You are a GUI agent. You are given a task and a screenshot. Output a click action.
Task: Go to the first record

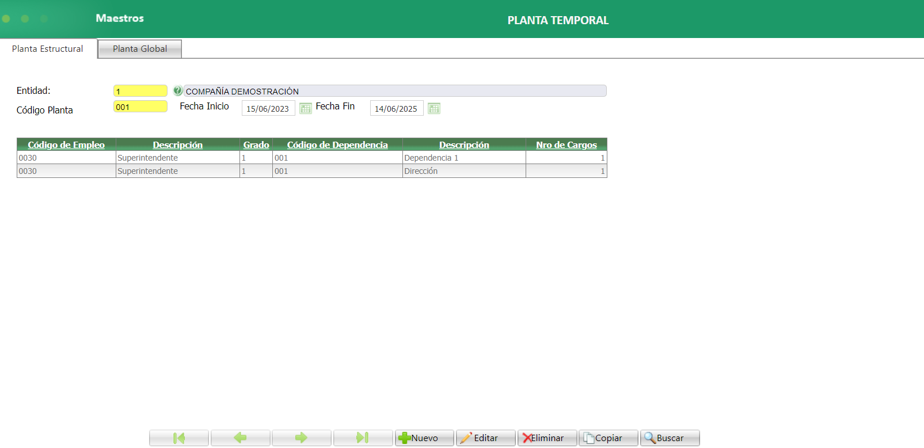pyautogui.click(x=179, y=438)
